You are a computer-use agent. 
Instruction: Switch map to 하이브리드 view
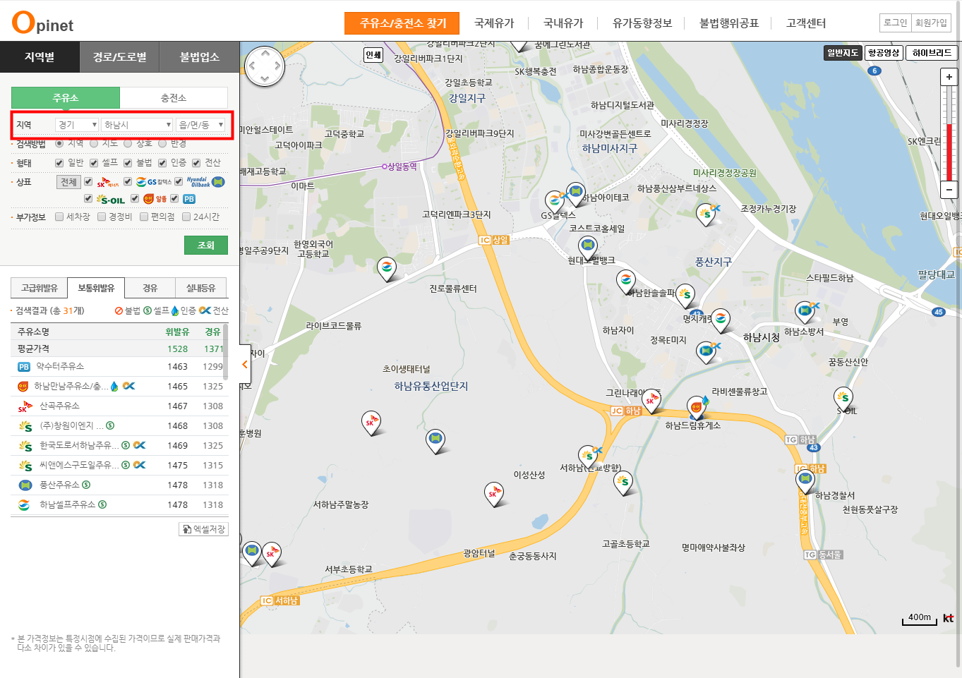point(932,53)
